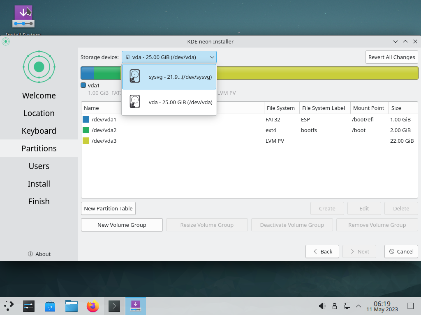Click the KDE neon logo in sidebar
This screenshot has height=315, width=421.
point(39,67)
